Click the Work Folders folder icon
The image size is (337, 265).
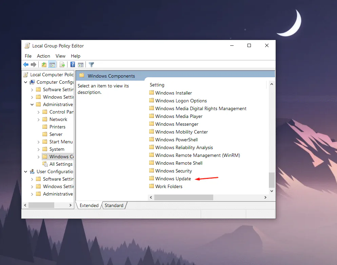(152, 186)
